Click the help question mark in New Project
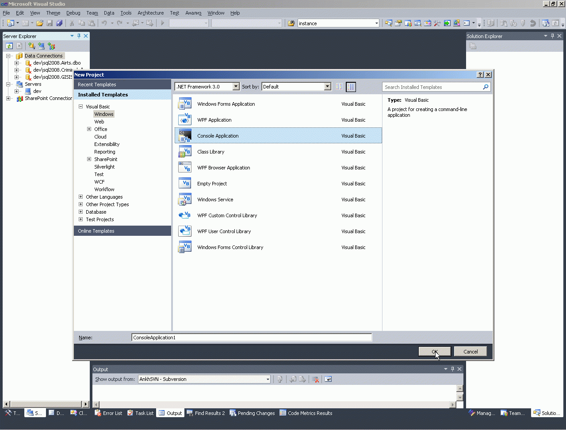This screenshot has width=566, height=430. [480, 75]
